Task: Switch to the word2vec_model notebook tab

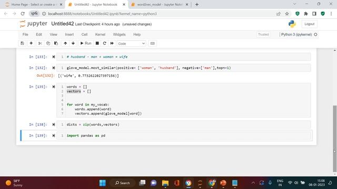Action: [160, 5]
